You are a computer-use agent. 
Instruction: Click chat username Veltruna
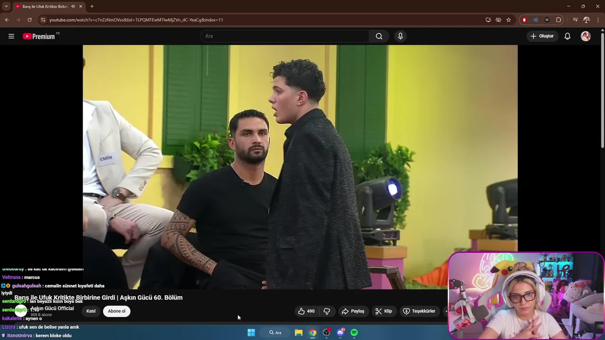(11, 277)
